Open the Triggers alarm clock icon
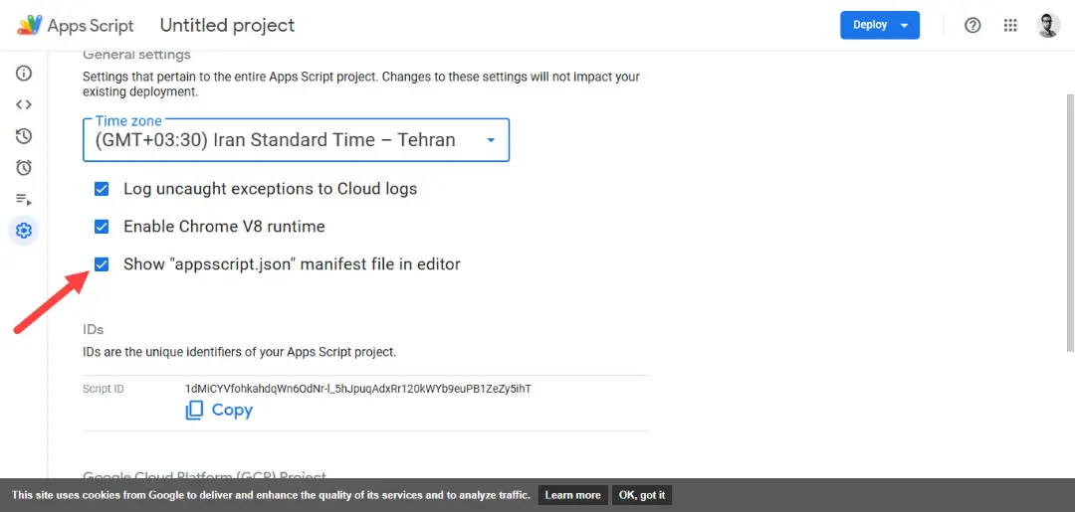Viewport: 1075px width, 512px height. coord(23,167)
